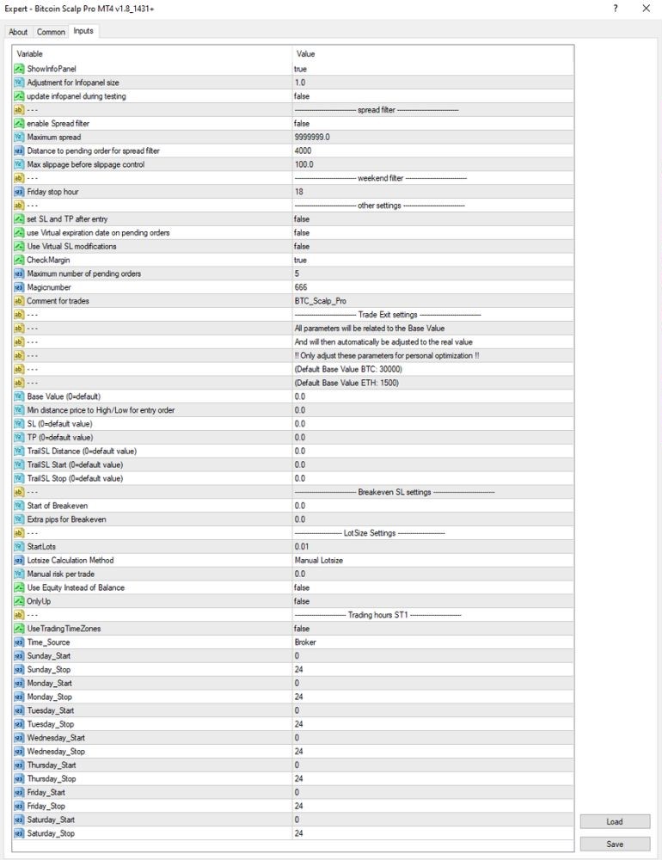Click icon beside SL (0=default value)
The image size is (662, 860).
click(19, 424)
